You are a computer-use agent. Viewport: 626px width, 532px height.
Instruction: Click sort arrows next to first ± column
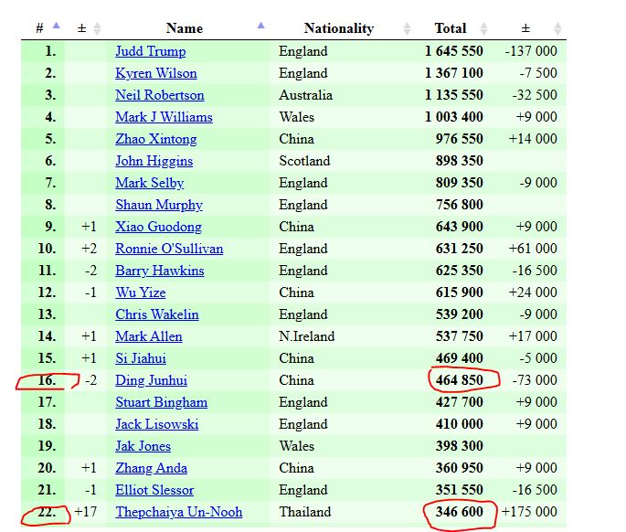[x=98, y=28]
